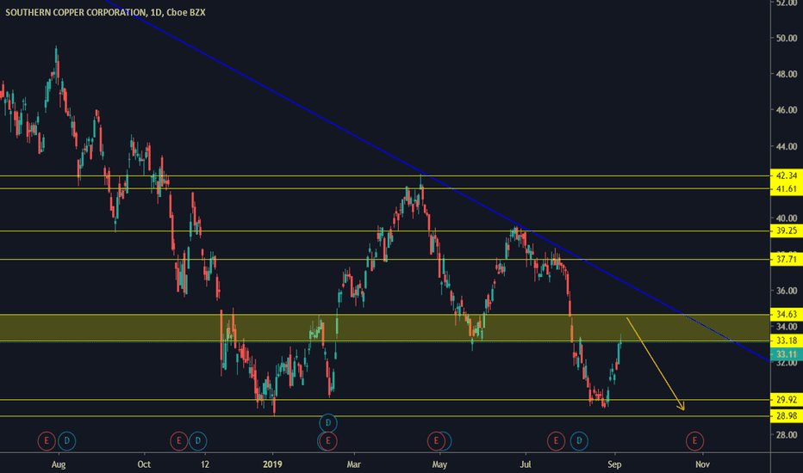Open the earnings marker left of Aug

point(47,441)
